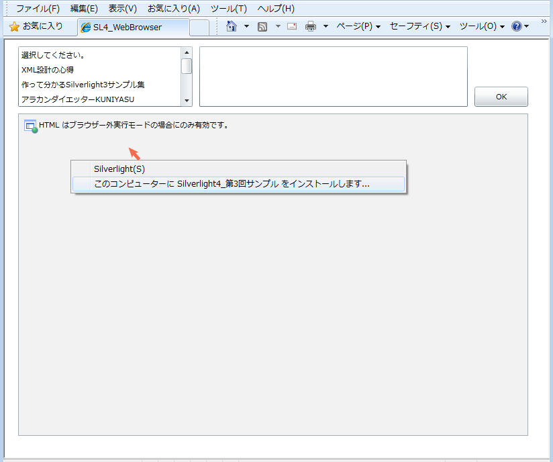The image size is (553, 462).
Task: Select the SL4_WebBrowser tab
Action: [134, 27]
